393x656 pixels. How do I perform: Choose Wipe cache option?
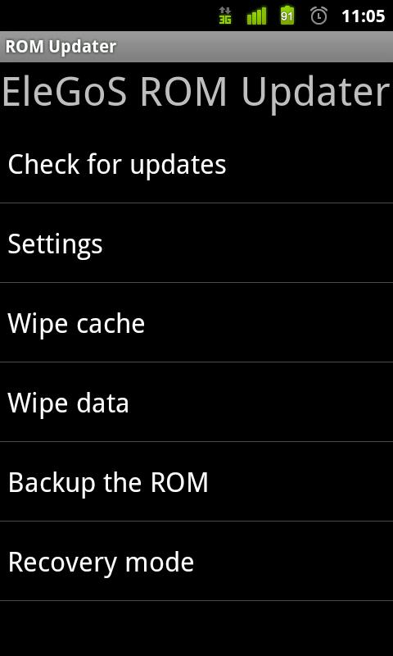[x=196, y=322]
